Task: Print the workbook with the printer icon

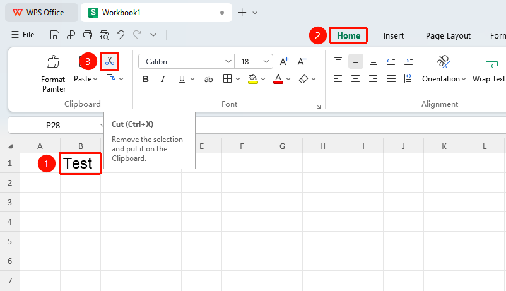Action: coord(88,35)
